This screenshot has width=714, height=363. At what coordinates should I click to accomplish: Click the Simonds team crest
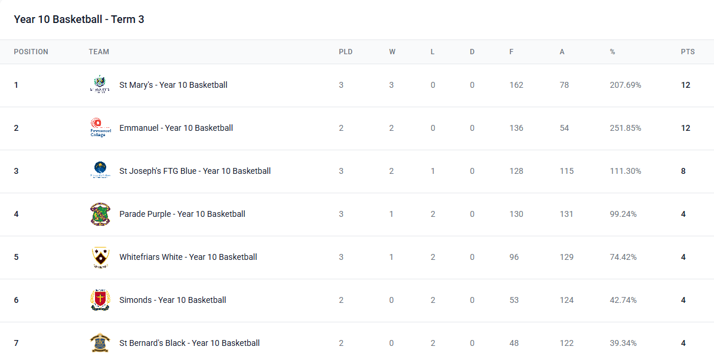(100, 300)
